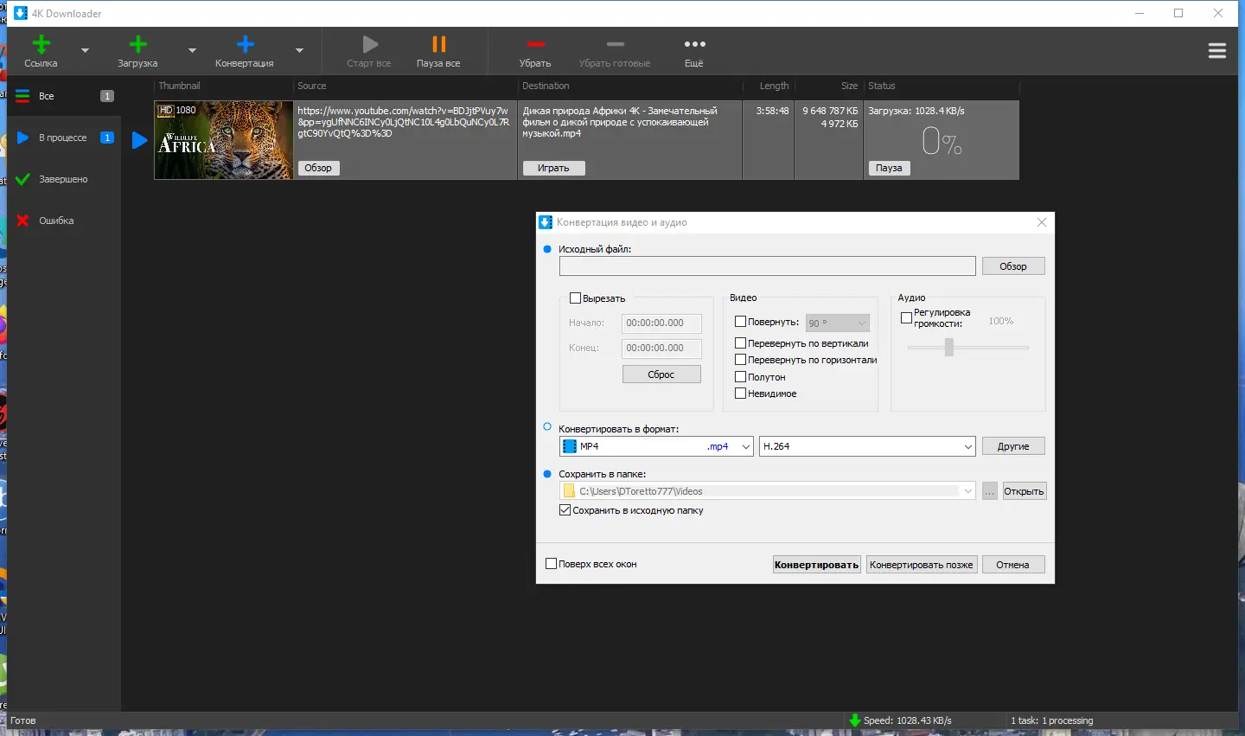Click the Другие formats button
The image size is (1245, 736).
1013,446
